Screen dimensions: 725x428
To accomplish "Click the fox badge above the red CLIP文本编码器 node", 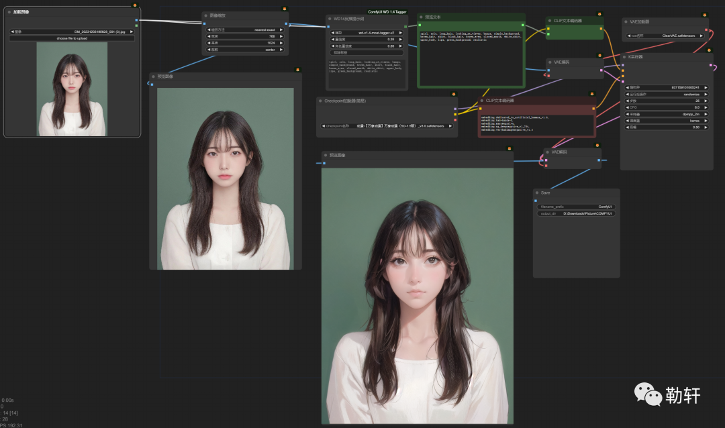I will point(592,94).
